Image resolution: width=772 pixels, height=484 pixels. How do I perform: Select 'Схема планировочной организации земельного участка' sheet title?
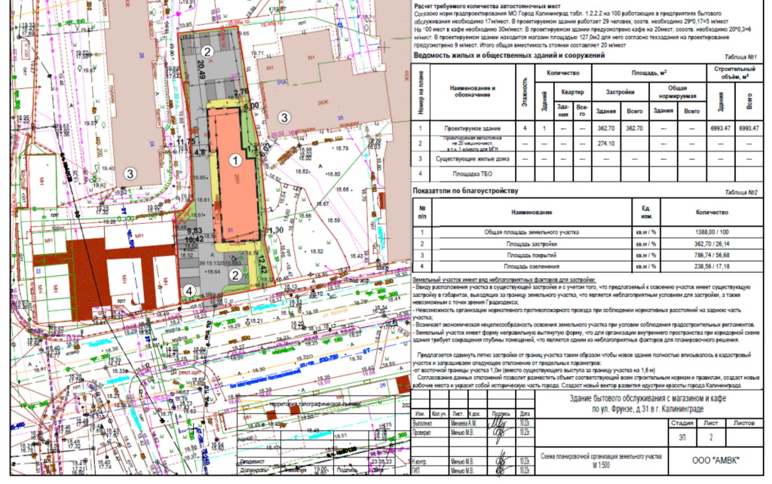click(x=602, y=457)
